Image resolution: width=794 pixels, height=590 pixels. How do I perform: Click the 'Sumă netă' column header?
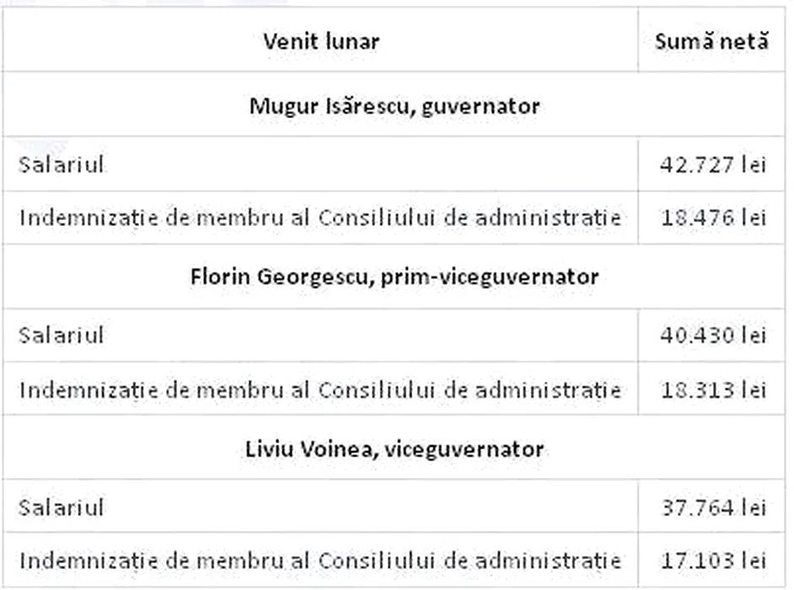tap(711, 41)
